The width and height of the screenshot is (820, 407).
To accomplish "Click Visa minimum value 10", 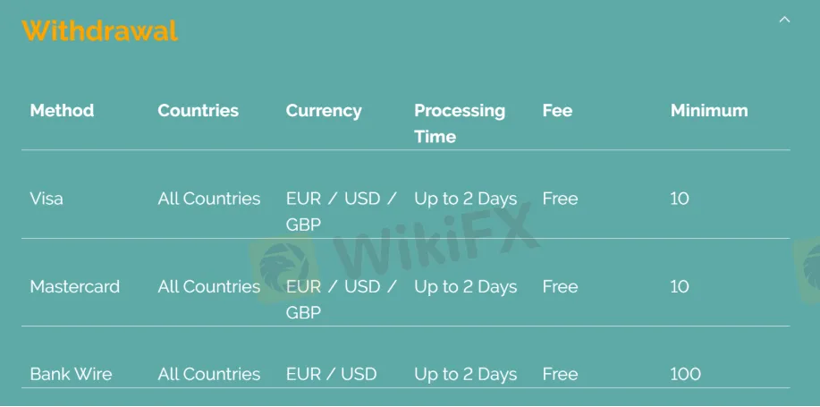I will (x=680, y=199).
